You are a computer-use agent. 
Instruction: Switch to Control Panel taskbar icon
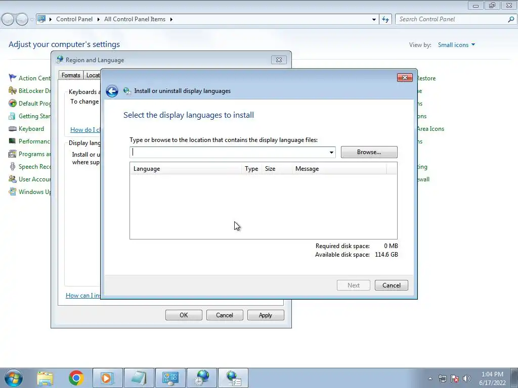tap(170, 378)
